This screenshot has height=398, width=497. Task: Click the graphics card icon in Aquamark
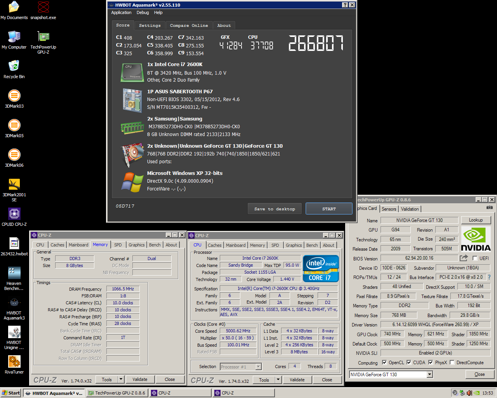(132, 155)
